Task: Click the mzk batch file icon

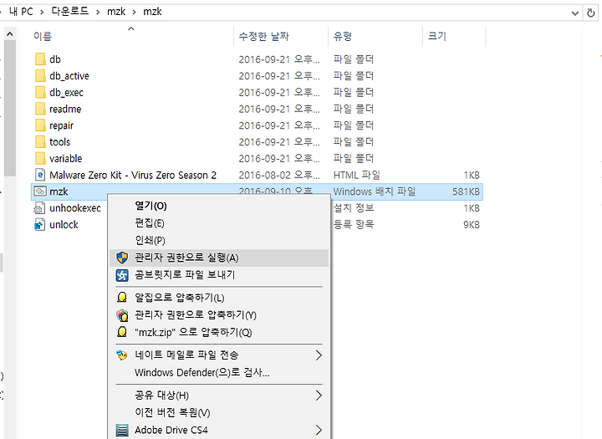Action: coord(40,191)
